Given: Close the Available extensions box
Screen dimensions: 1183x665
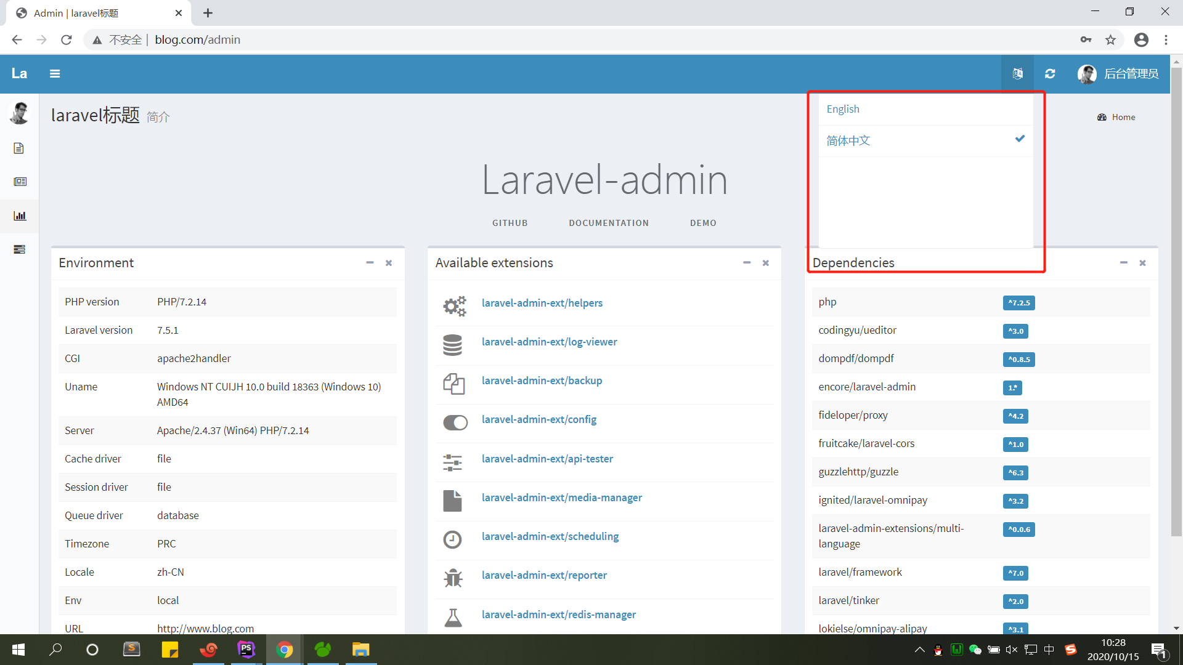Looking at the screenshot, I should (766, 263).
